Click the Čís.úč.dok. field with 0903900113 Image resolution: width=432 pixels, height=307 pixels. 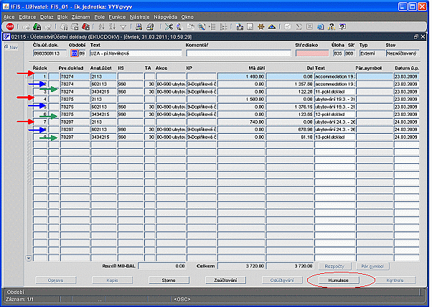[x=50, y=53]
